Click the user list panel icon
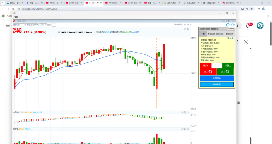272x144 pixels. (x=233, y=25)
